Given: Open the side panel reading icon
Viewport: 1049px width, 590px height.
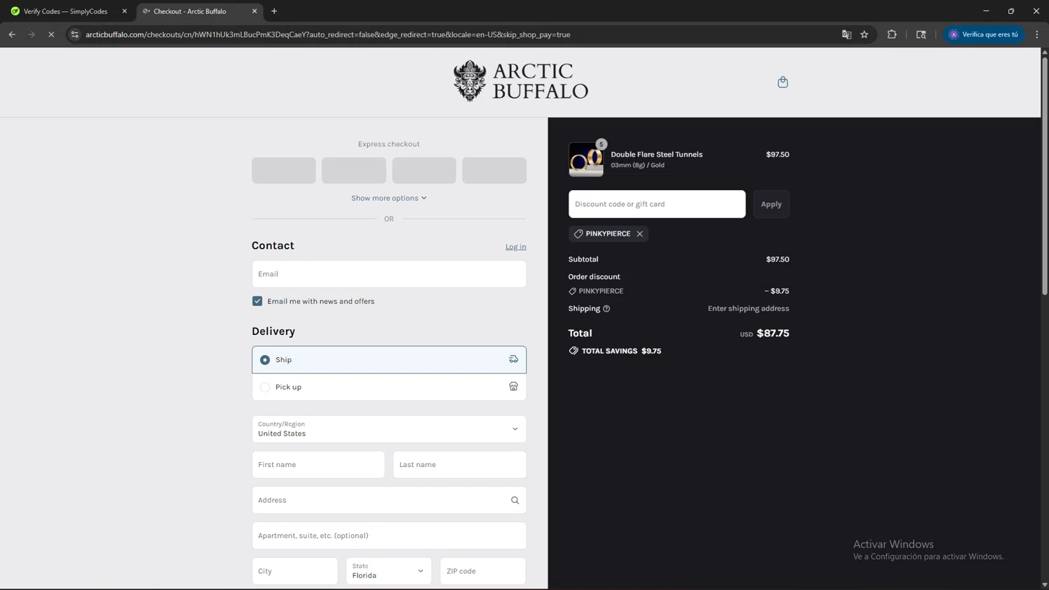Looking at the screenshot, I should coord(921,34).
